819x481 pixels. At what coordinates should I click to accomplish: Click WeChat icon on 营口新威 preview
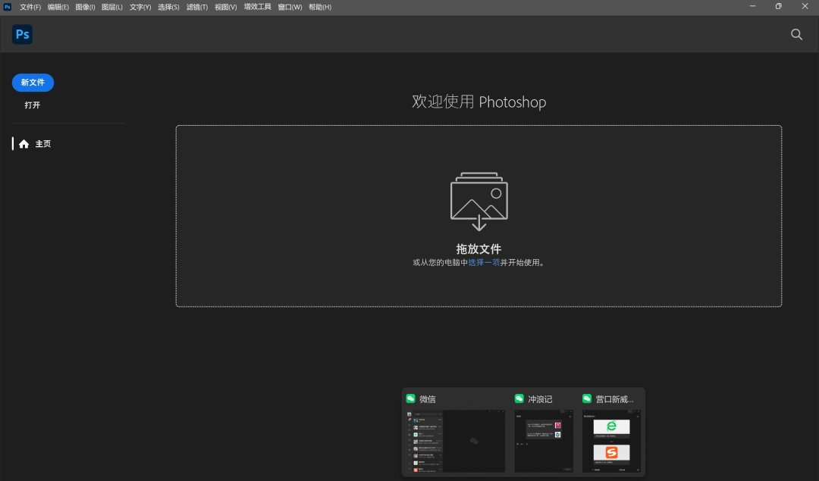(x=587, y=398)
